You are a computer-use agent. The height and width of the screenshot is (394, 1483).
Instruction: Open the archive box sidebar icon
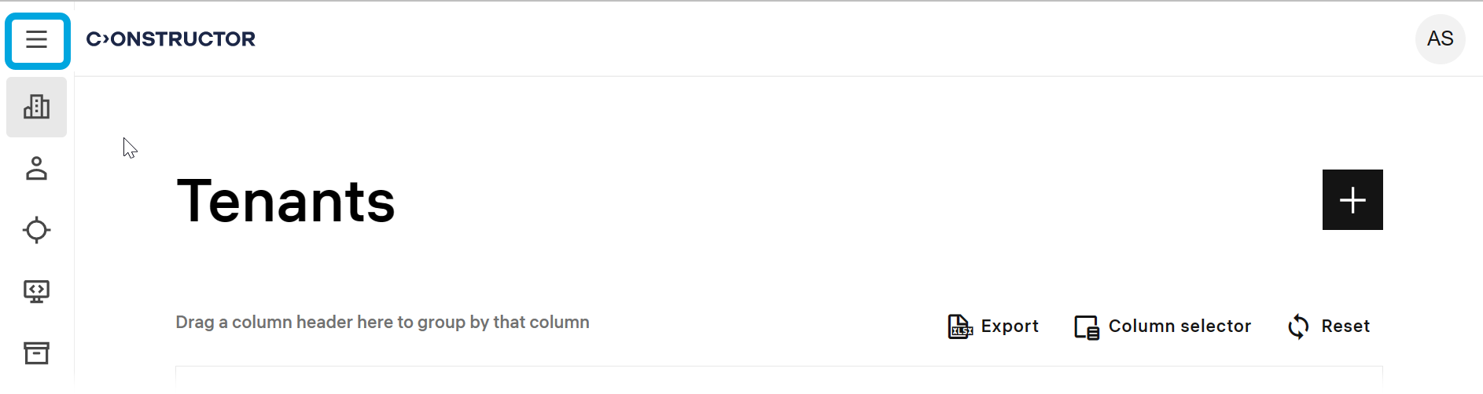point(37,353)
